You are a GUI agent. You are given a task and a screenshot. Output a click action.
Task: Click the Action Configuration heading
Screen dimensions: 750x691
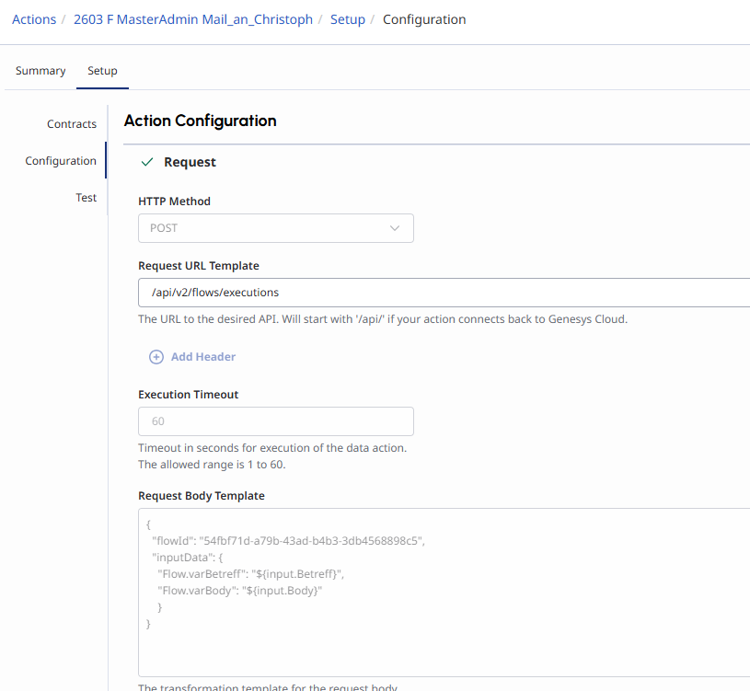tap(200, 121)
